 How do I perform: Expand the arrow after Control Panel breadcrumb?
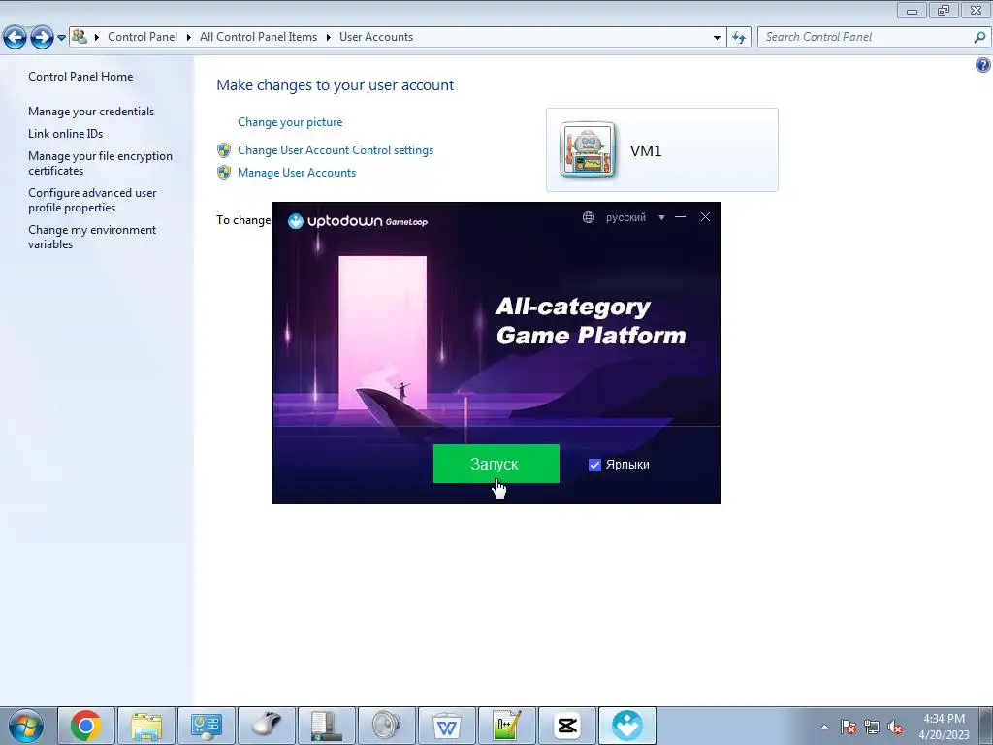[x=189, y=37]
